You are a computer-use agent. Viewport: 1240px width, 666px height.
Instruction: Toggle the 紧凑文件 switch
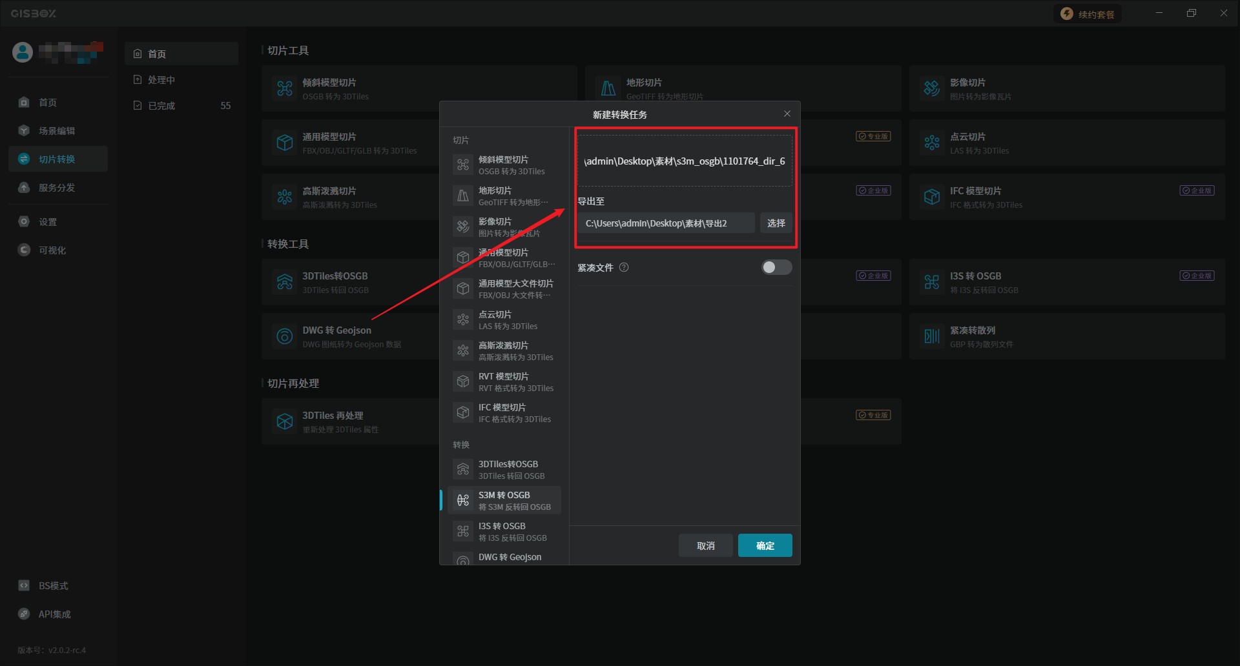[x=776, y=267]
